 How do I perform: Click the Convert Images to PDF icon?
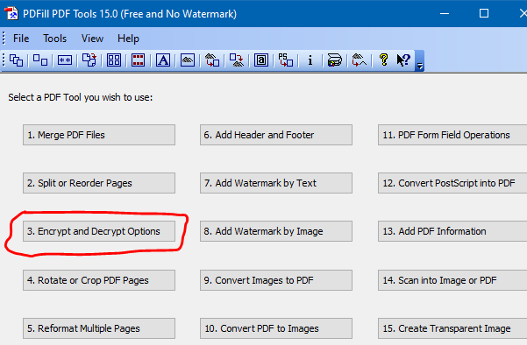tap(212, 60)
